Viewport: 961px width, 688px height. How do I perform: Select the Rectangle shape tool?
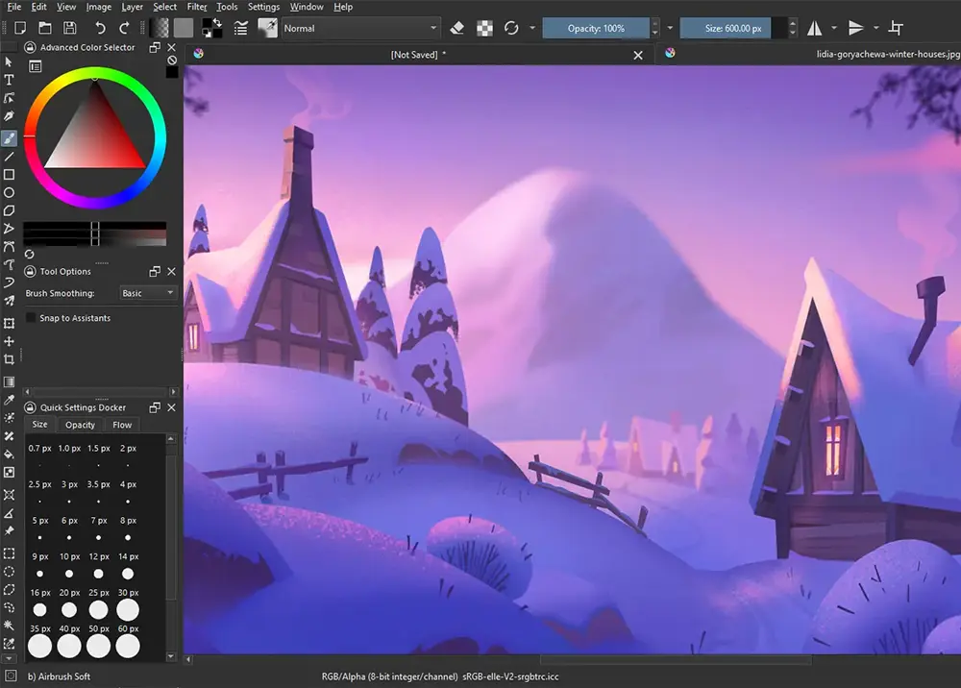(9, 175)
